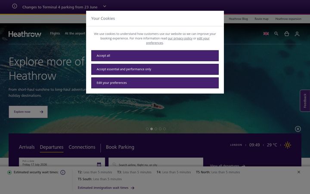Open the UK flag language selector
The image size is (310, 194).
pyautogui.click(x=266, y=34)
